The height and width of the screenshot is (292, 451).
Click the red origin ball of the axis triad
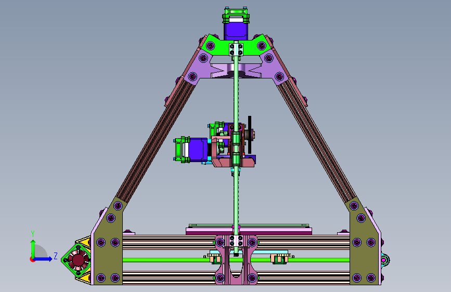[32, 259]
